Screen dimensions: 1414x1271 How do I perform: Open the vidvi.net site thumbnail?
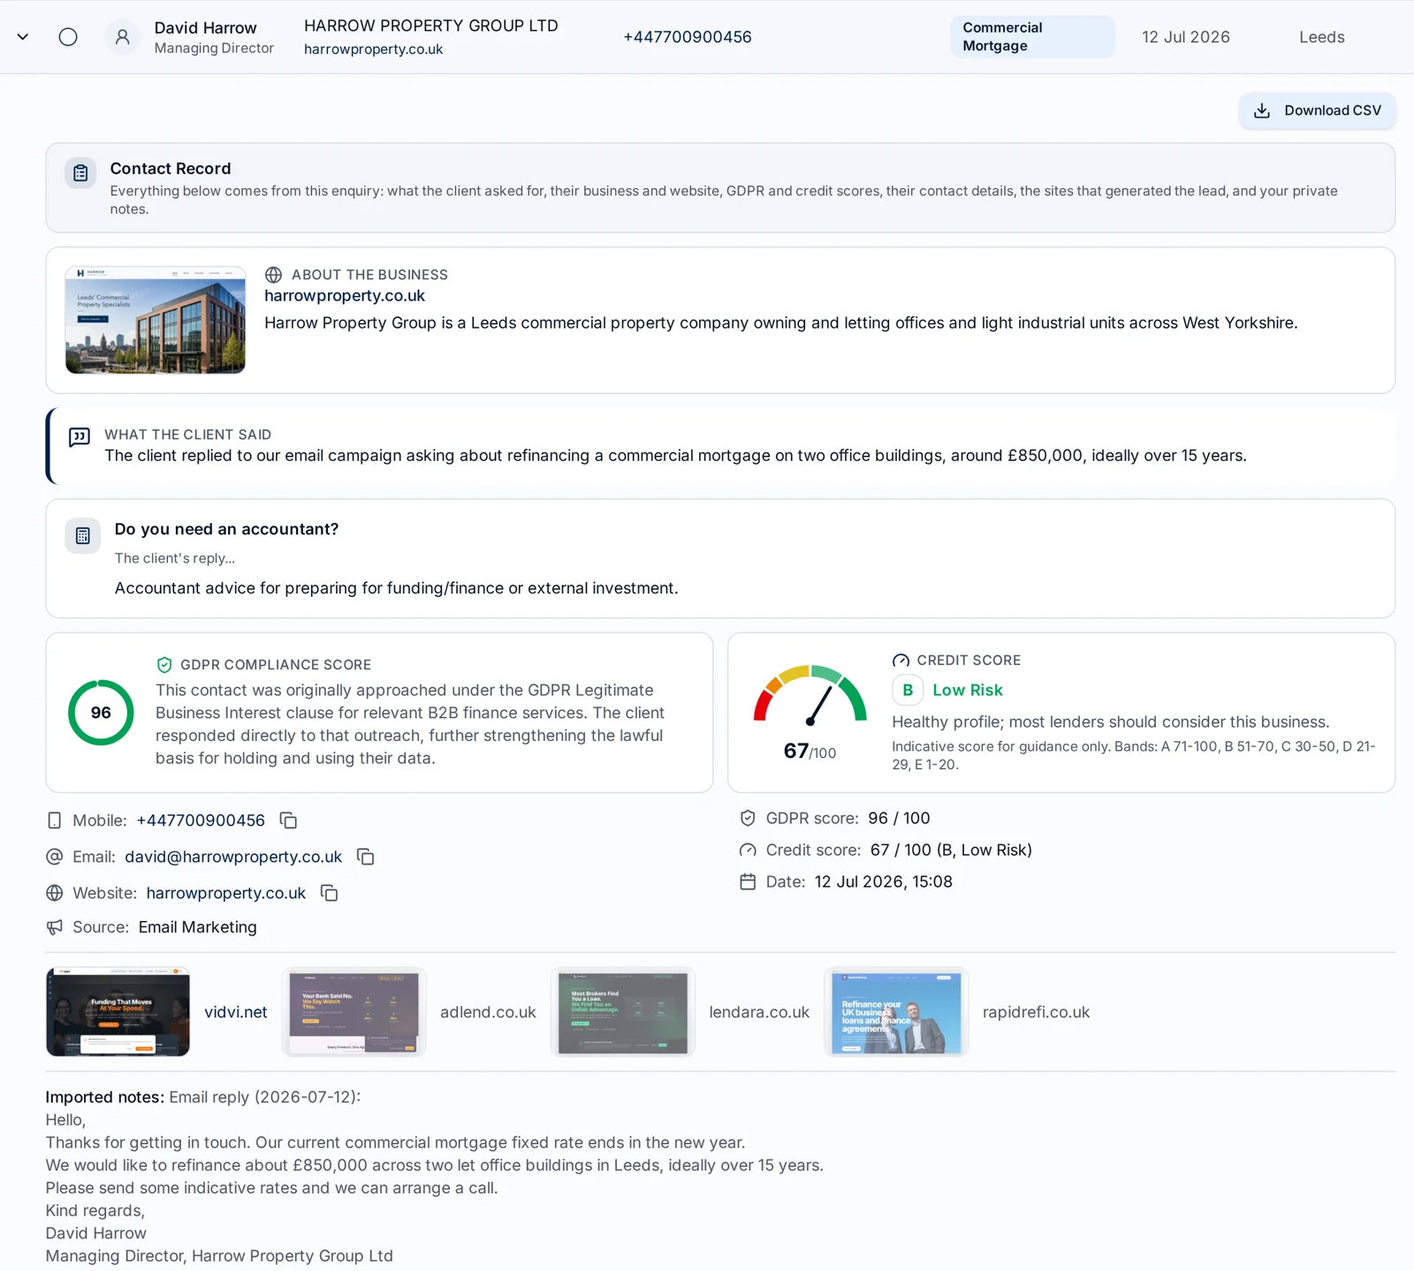(x=118, y=1012)
